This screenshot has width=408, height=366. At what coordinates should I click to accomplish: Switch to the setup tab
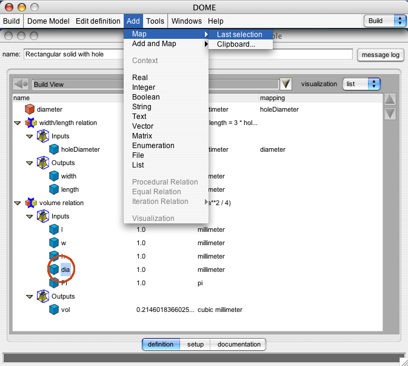click(x=195, y=344)
